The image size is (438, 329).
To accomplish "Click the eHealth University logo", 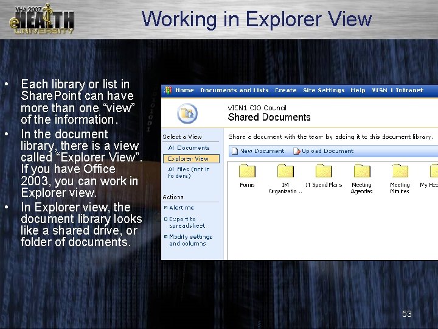I will [42, 19].
